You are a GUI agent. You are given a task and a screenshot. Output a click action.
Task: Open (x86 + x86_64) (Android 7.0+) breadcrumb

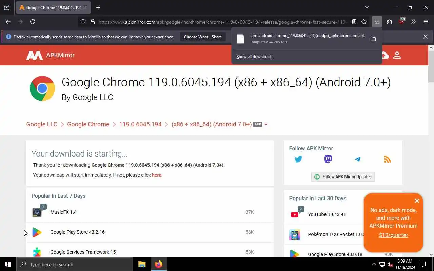pyautogui.click(x=212, y=124)
